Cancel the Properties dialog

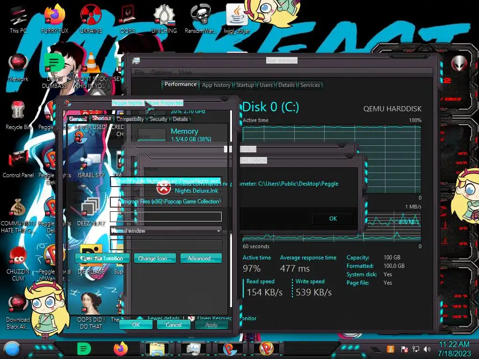point(174,324)
